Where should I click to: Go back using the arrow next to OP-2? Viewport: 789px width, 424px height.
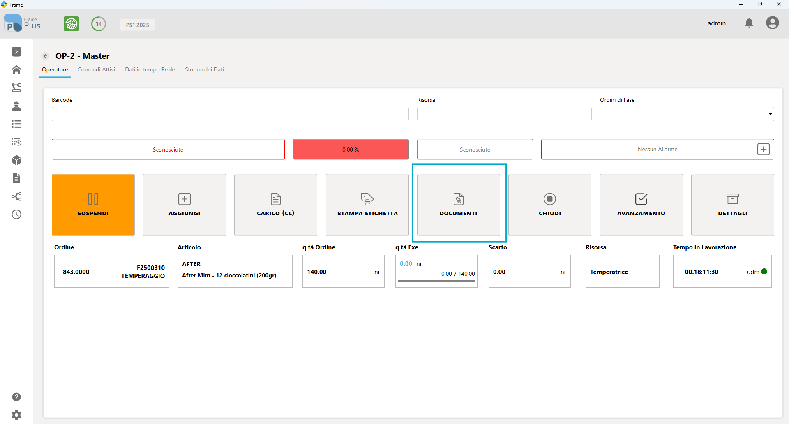(x=46, y=56)
